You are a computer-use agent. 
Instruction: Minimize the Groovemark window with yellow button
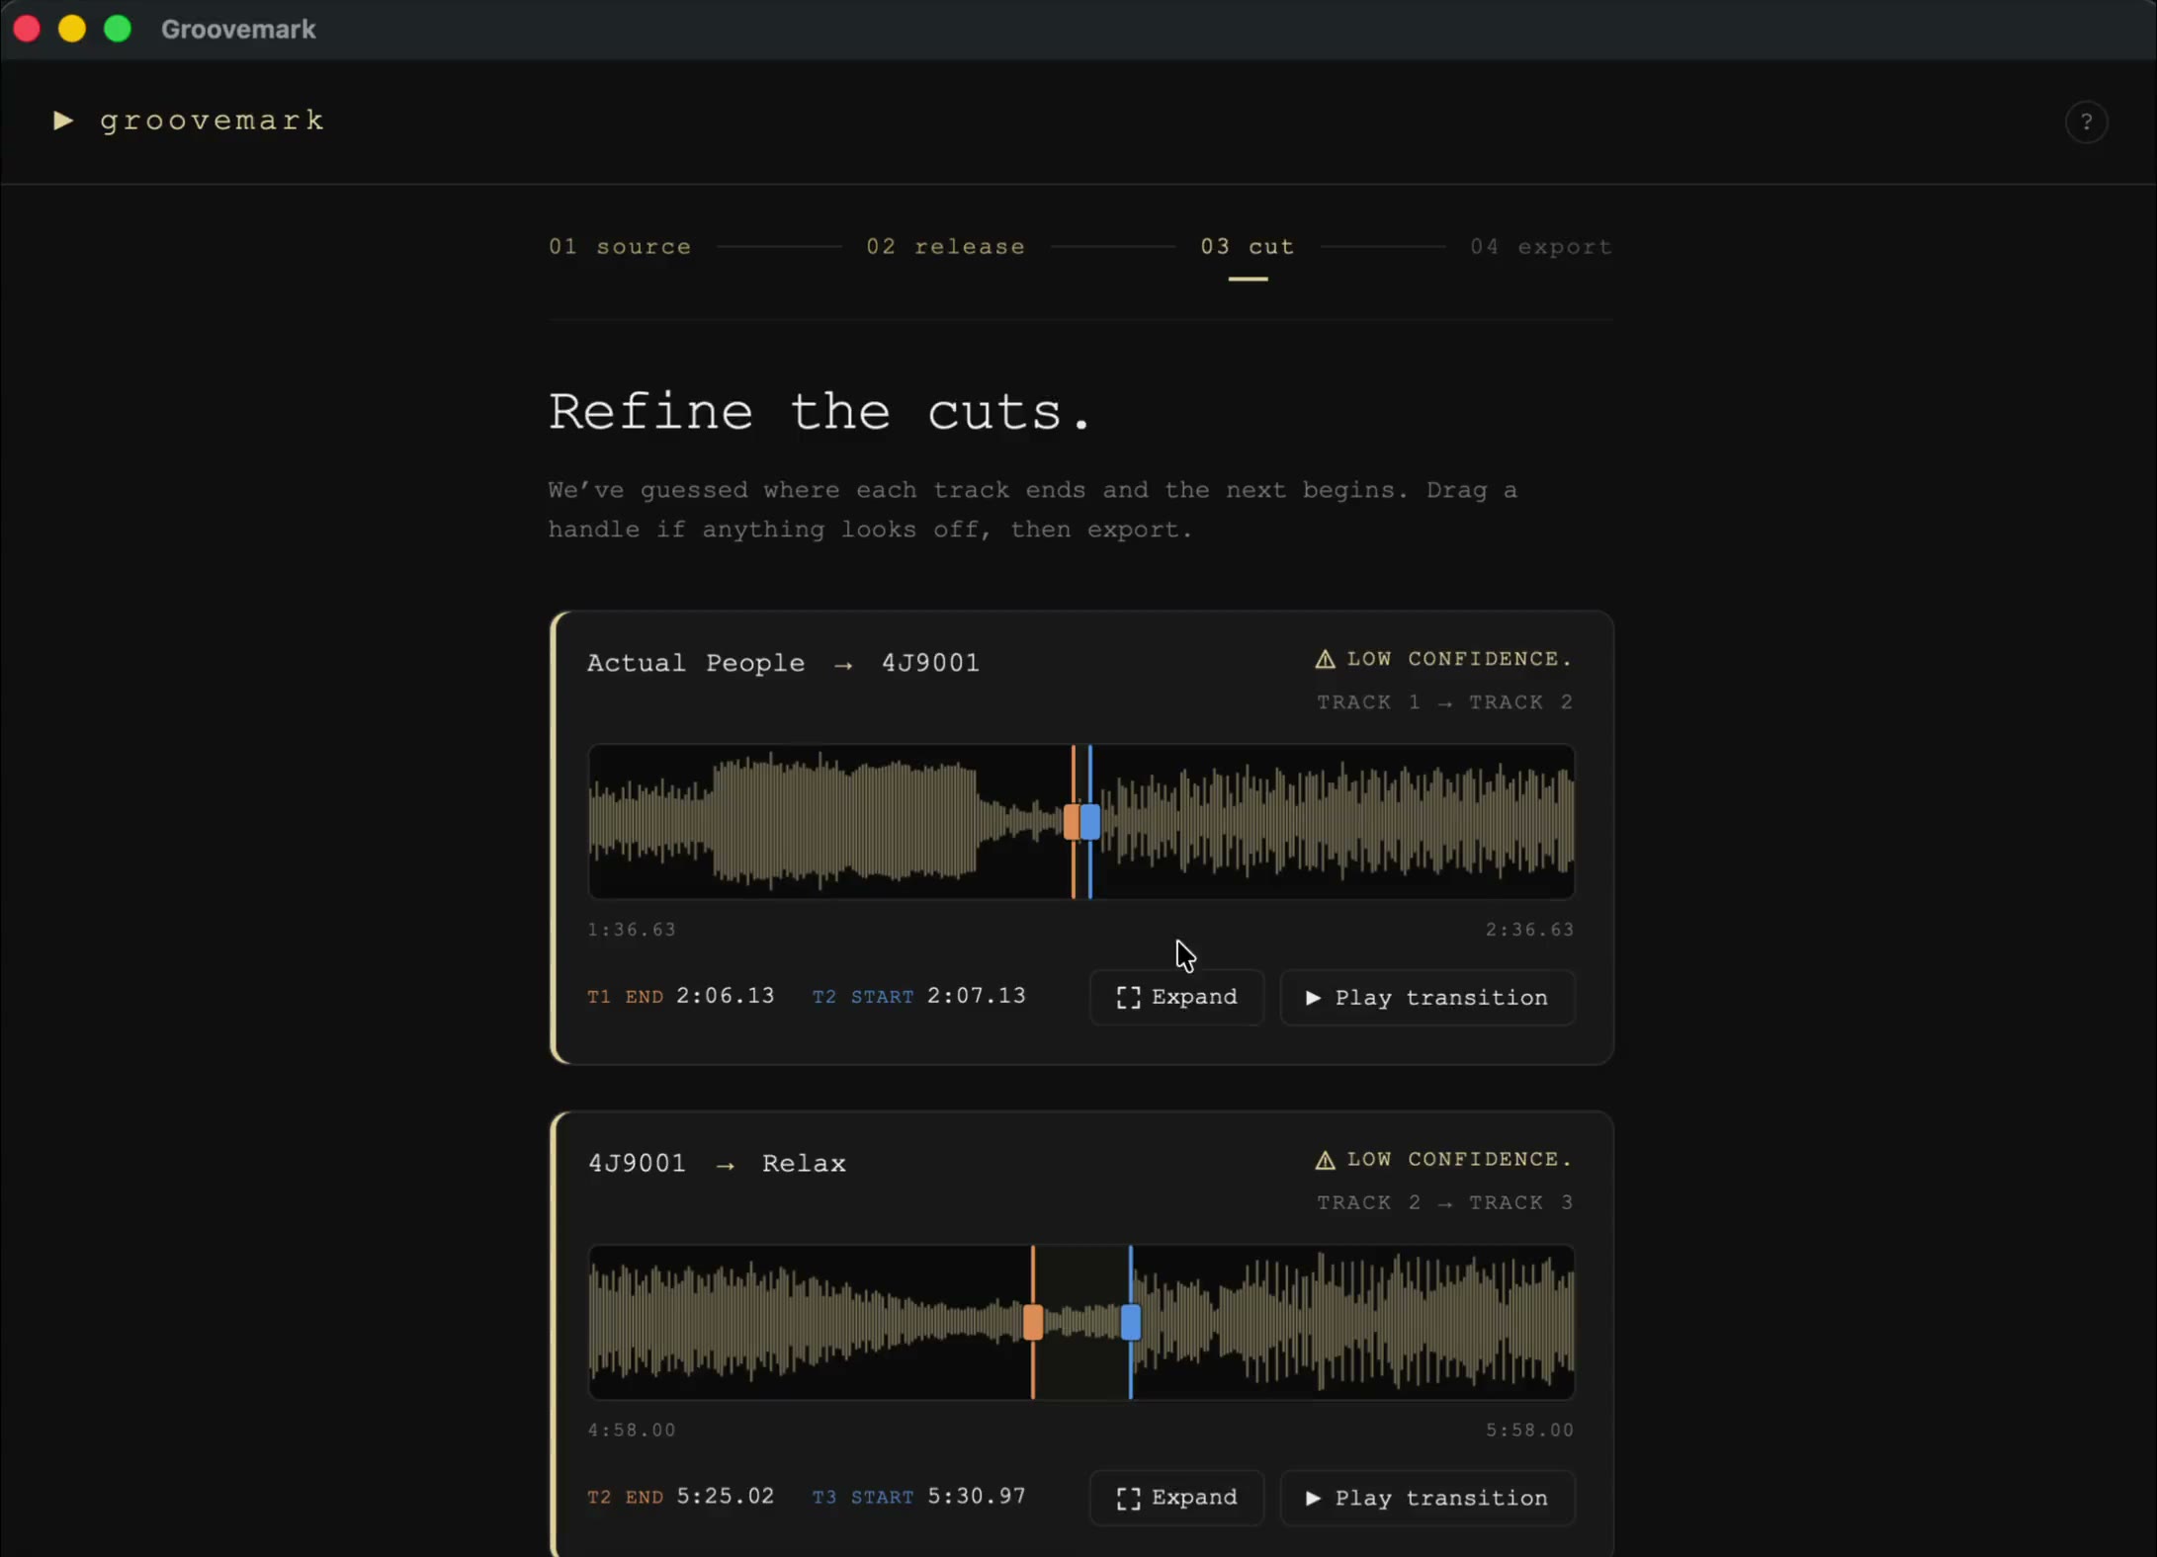(x=72, y=29)
